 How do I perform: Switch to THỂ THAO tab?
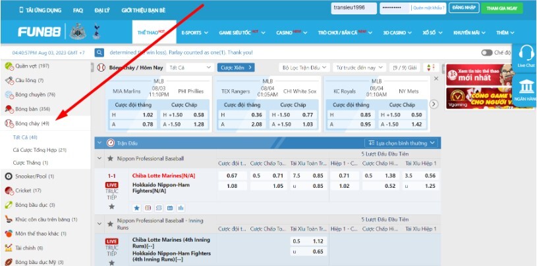tap(151, 32)
